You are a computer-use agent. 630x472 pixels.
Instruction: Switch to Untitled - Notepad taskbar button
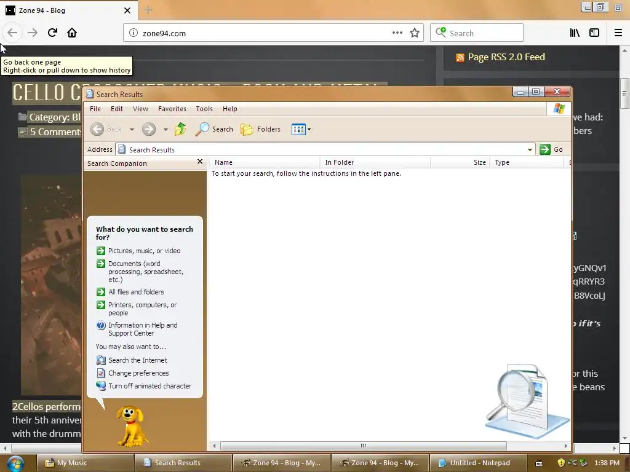tap(478, 463)
